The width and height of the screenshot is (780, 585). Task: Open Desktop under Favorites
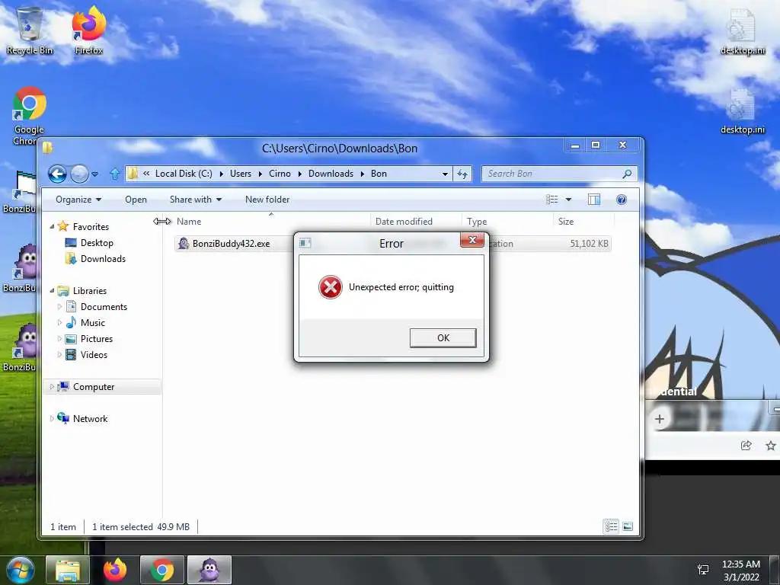tap(97, 243)
